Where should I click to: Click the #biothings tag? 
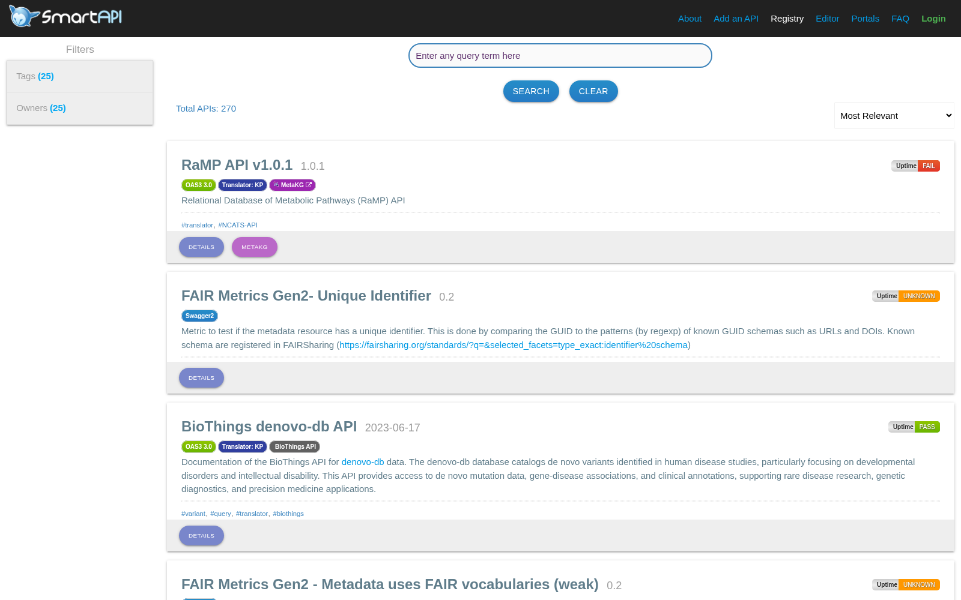click(x=288, y=514)
